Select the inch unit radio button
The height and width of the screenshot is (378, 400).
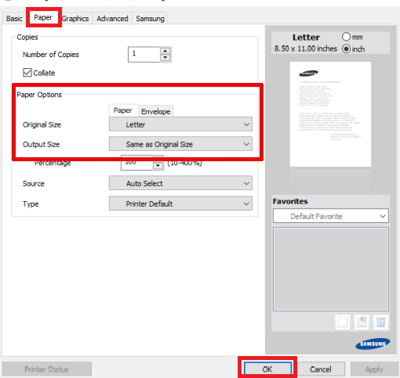coord(346,49)
